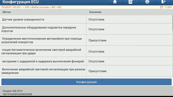Select row Определение местоположения автомобиля
173x97 pixels.
pos(43,40)
